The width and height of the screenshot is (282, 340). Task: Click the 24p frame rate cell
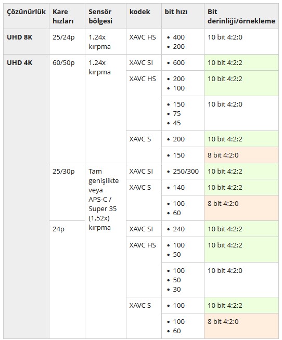pyautogui.click(x=58, y=229)
